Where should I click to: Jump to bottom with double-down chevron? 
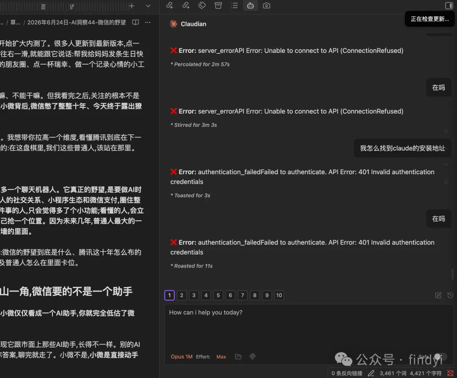(446, 182)
